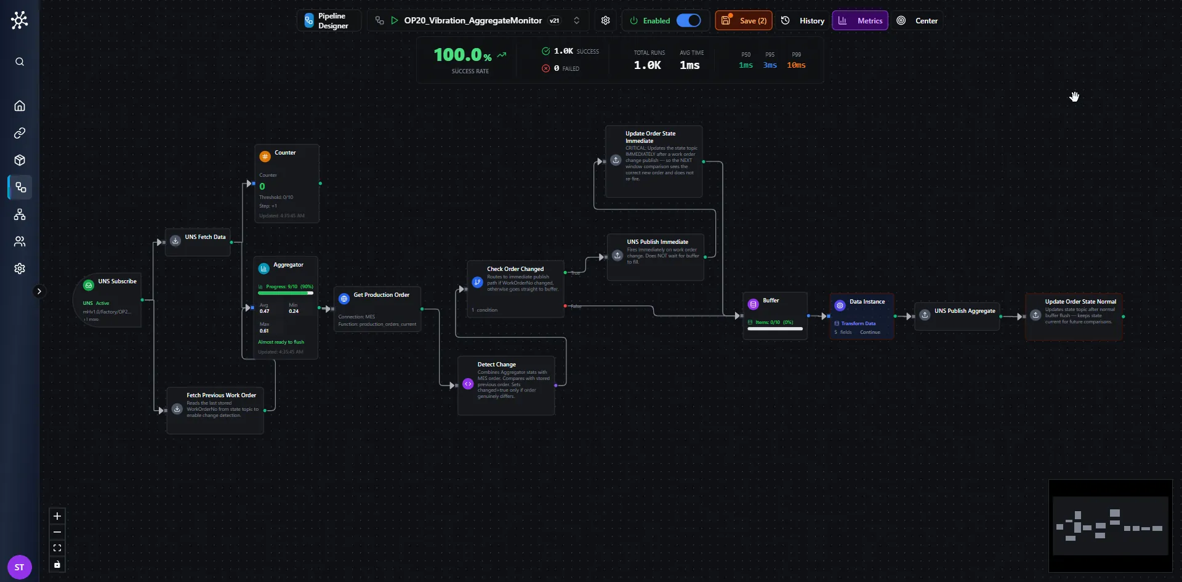Select the Update Order State Immediate node icon
The height and width of the screenshot is (582, 1182).
616,160
